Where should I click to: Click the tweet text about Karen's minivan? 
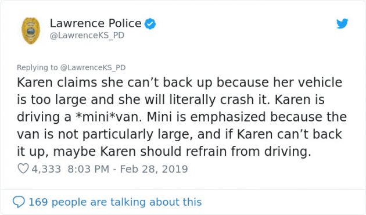(x=182, y=117)
